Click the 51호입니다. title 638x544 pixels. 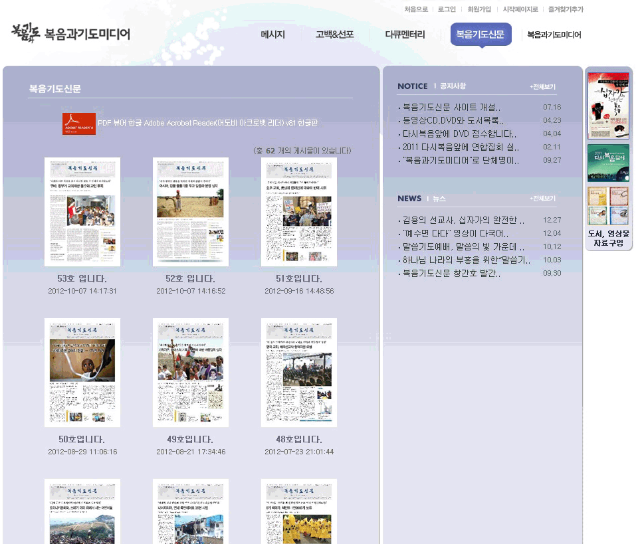pos(299,278)
